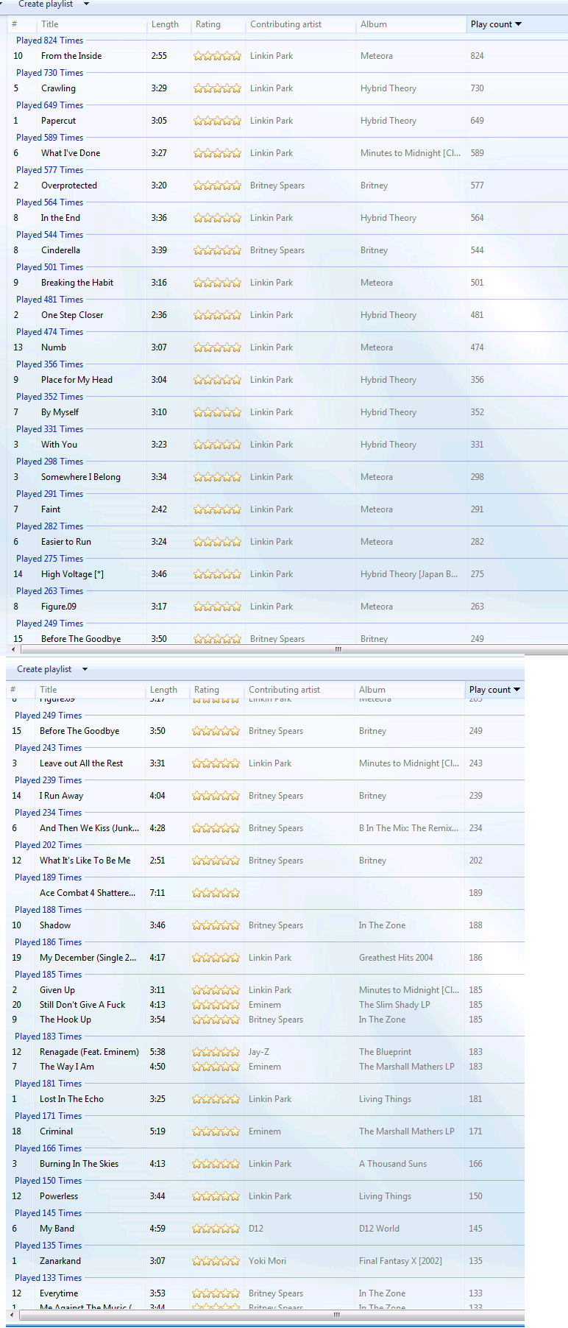Set star rating for Crawling
568x1328 pixels.
click(x=217, y=88)
